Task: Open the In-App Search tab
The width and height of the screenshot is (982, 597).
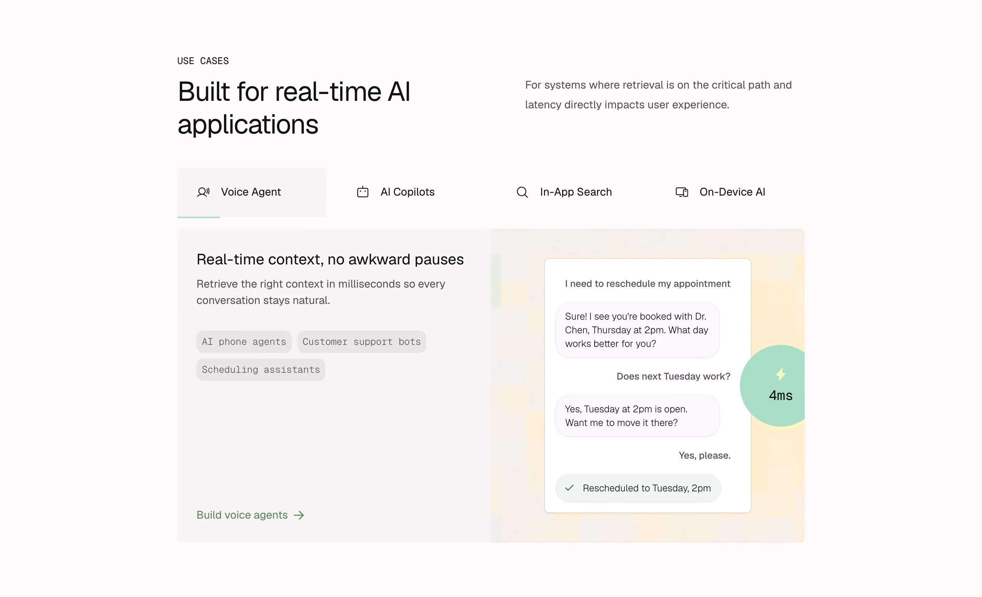Action: [x=571, y=193]
